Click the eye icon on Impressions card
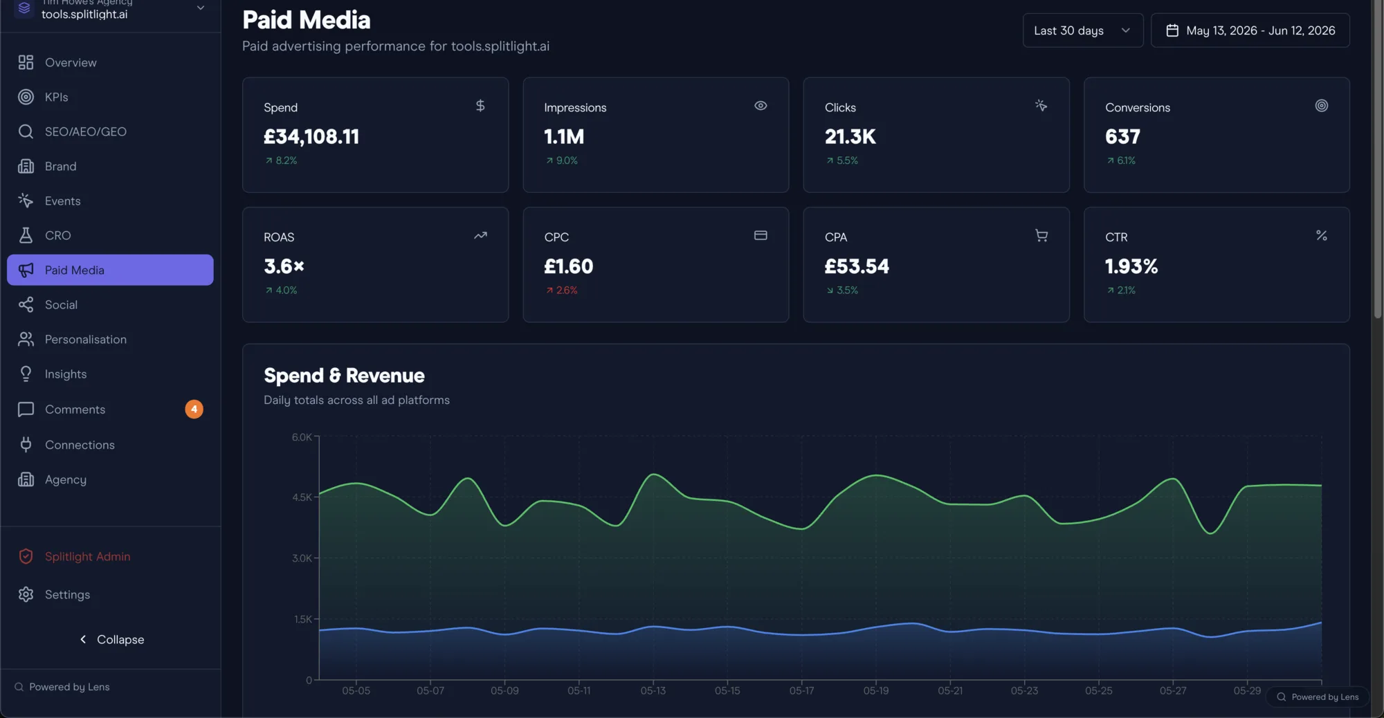Image resolution: width=1384 pixels, height=718 pixels. tap(761, 105)
